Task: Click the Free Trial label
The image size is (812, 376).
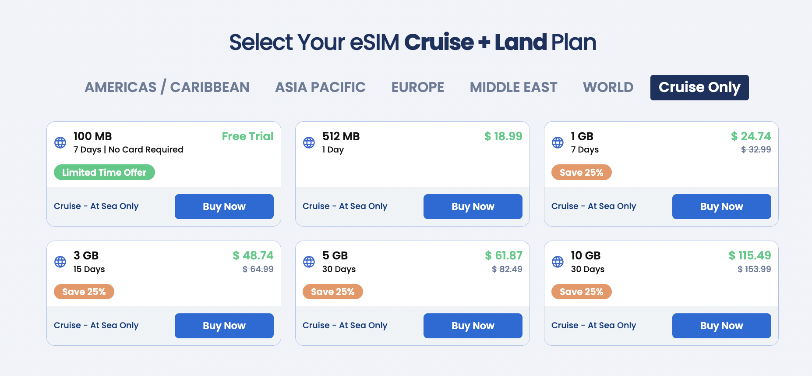Action: [247, 136]
